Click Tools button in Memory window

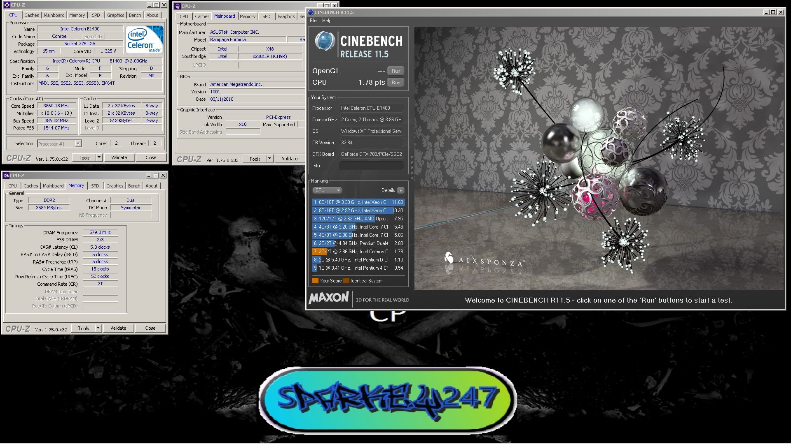click(x=83, y=328)
